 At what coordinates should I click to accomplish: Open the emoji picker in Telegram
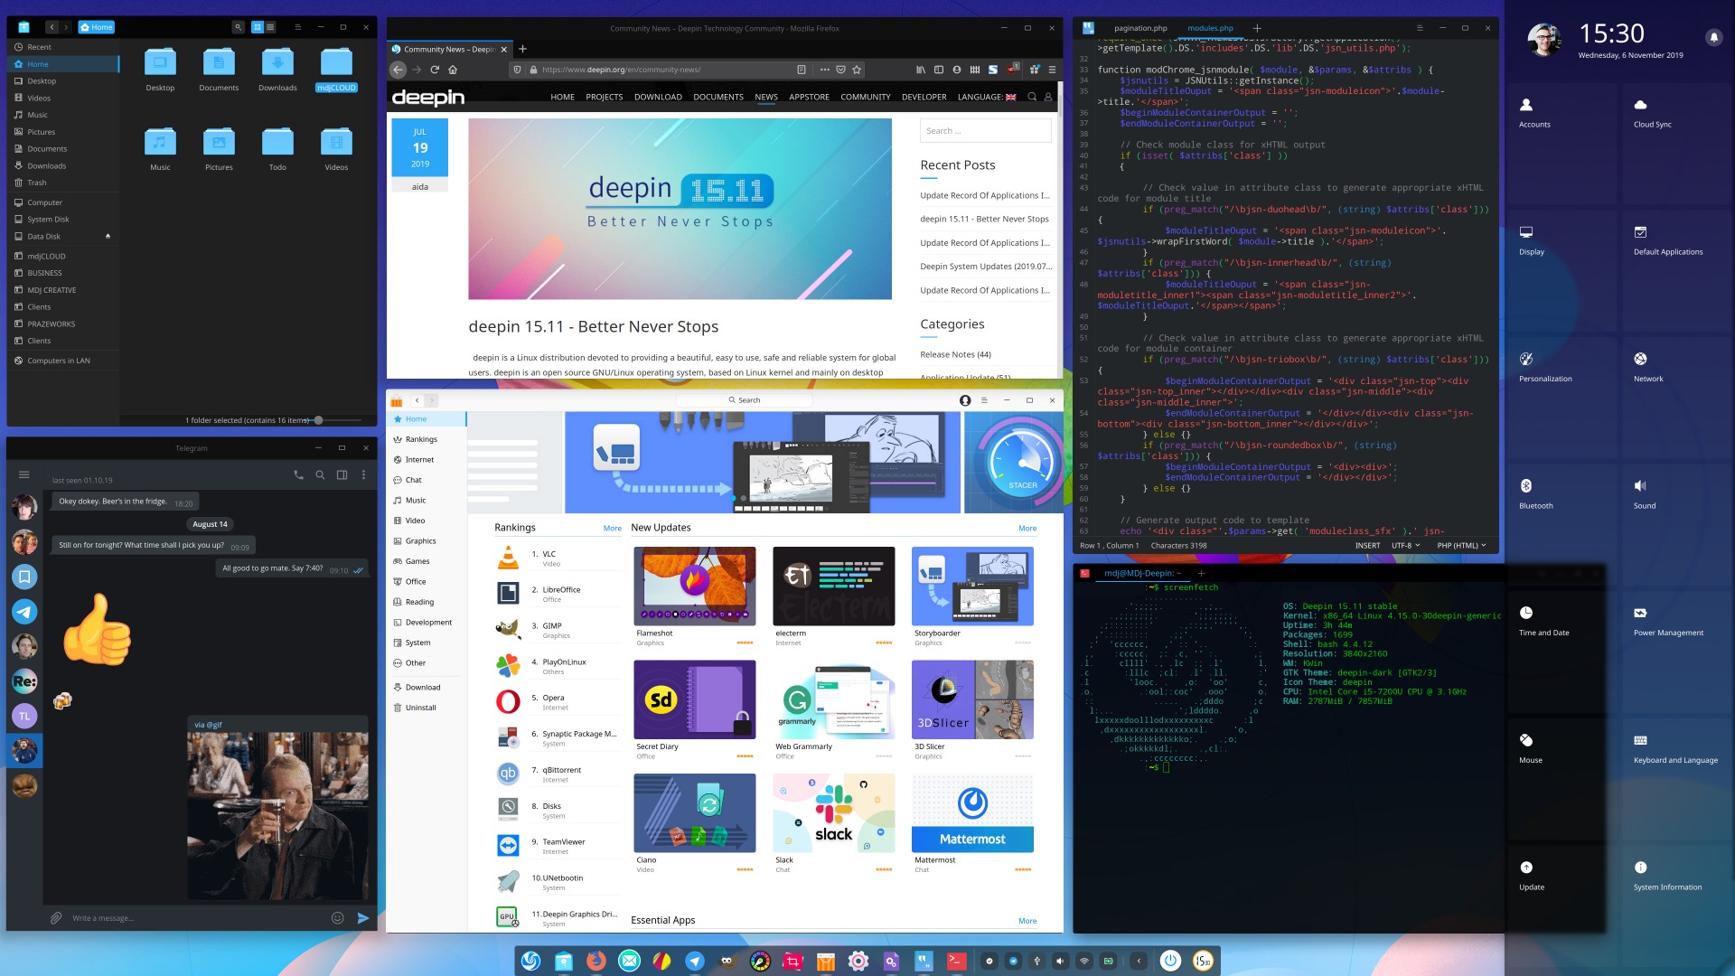(338, 918)
